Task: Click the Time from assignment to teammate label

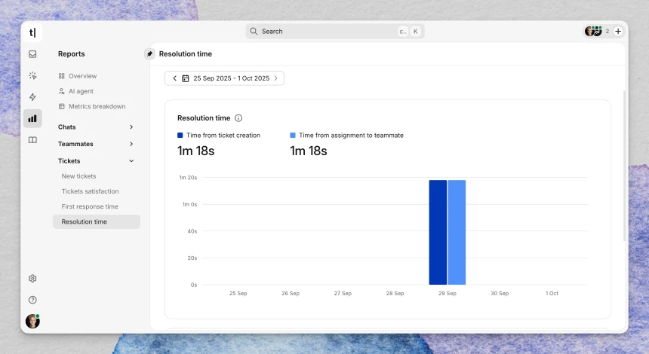Action: 351,135
